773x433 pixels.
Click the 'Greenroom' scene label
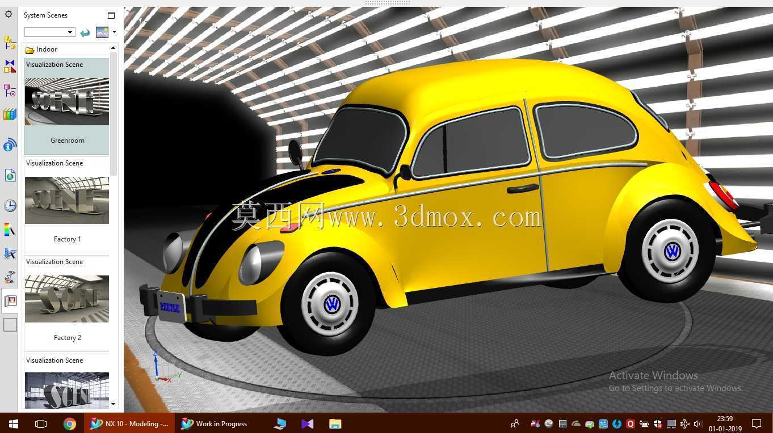(x=68, y=141)
